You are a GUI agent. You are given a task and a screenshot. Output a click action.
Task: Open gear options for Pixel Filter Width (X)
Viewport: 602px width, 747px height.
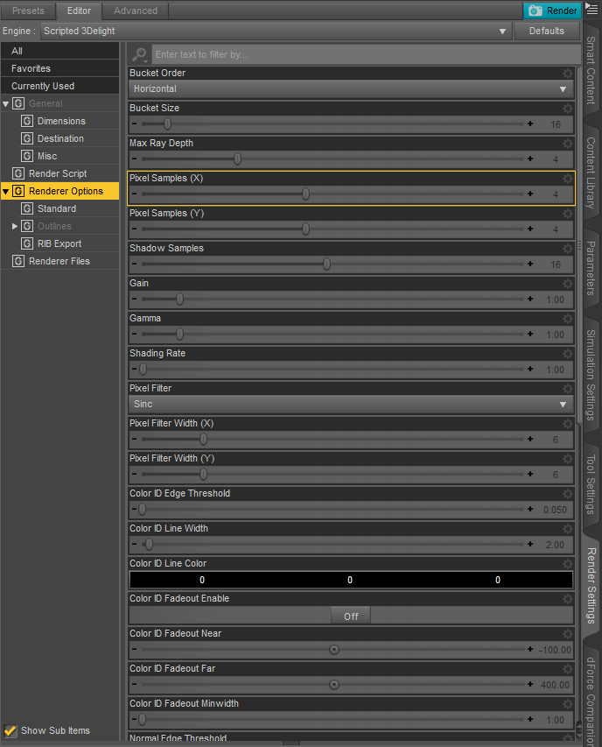pos(567,424)
